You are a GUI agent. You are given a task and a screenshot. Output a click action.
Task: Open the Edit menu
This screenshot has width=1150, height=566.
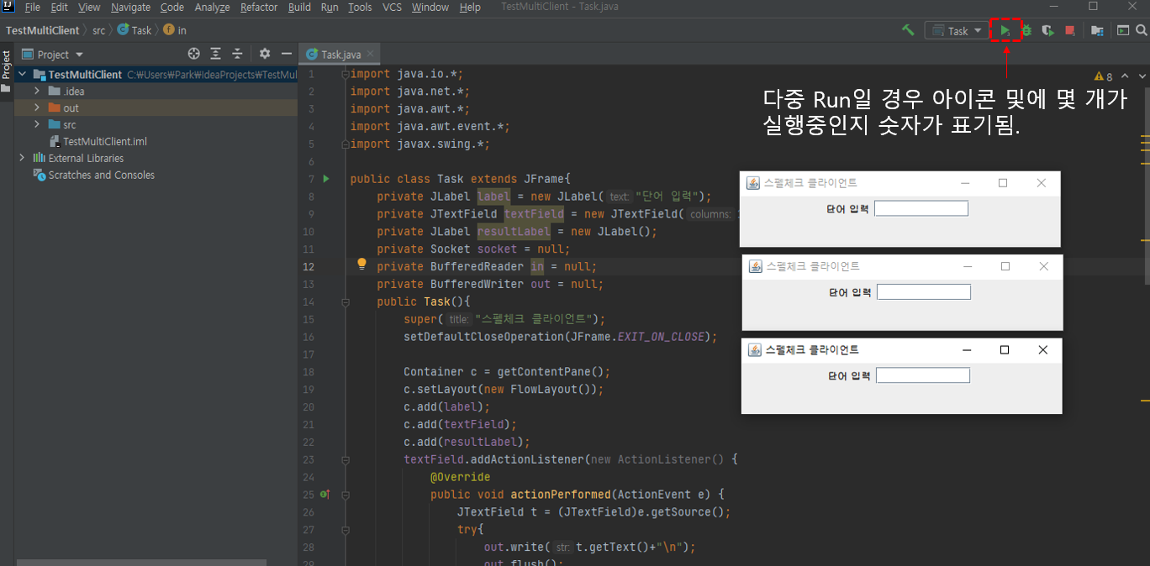[x=59, y=7]
